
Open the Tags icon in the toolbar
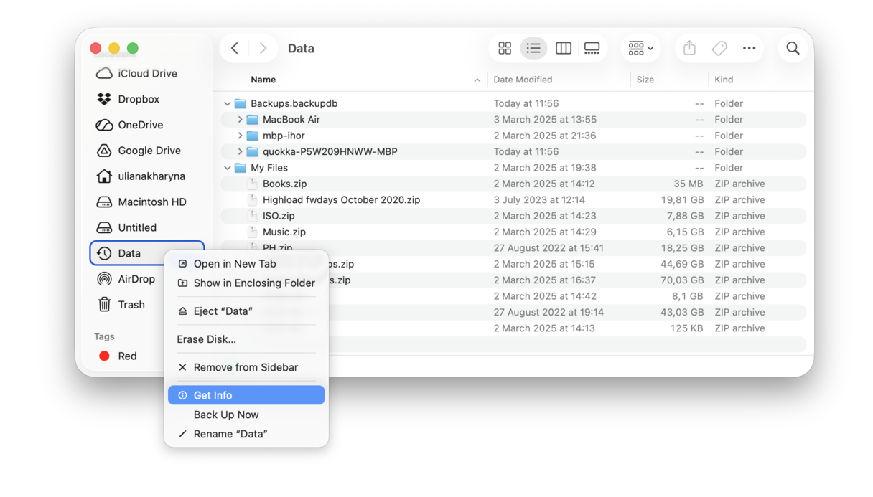719,48
